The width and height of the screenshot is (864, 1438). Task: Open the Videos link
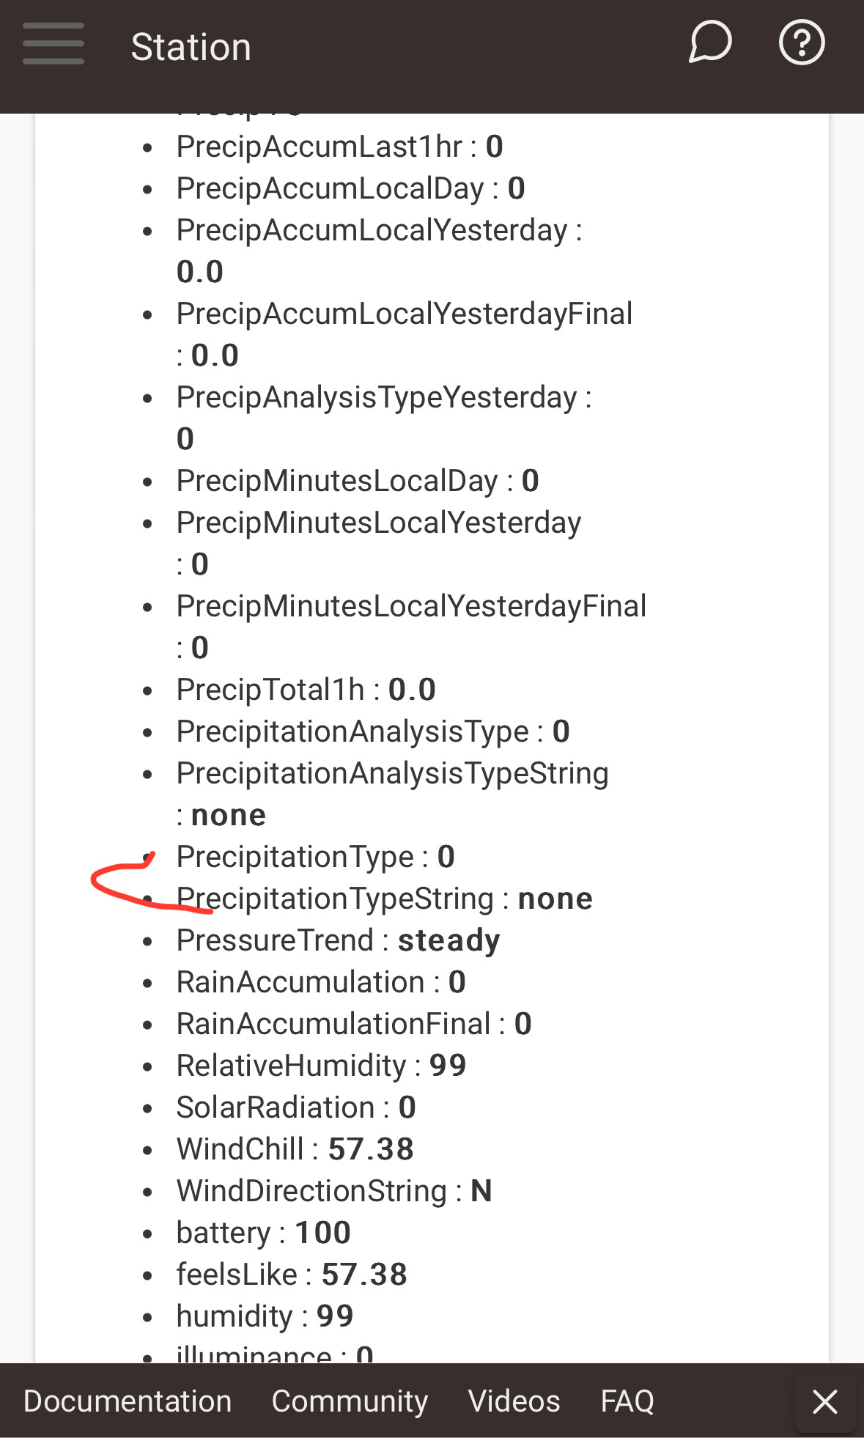[514, 1401]
